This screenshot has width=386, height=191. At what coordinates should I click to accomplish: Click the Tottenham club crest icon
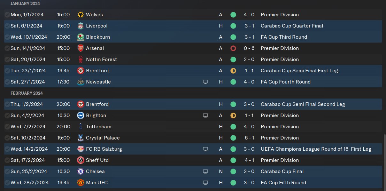[81, 127]
